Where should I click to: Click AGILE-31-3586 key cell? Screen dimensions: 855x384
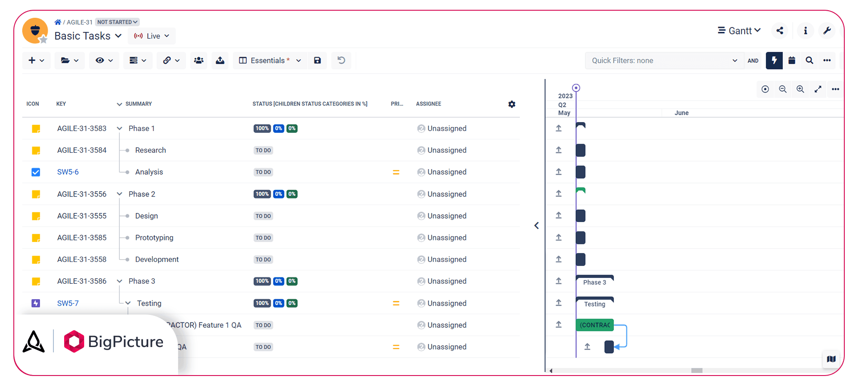[x=82, y=281]
